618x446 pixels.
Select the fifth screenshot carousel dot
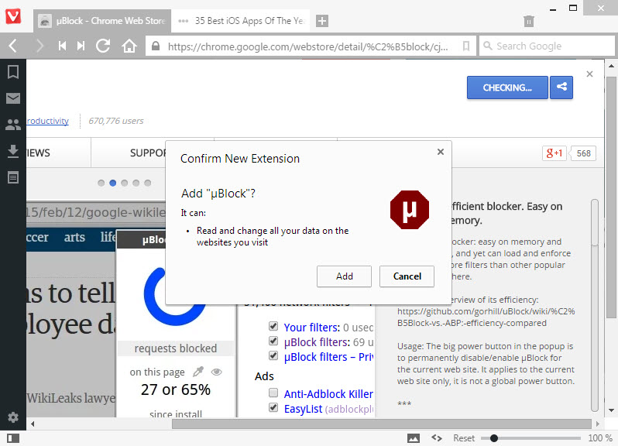coord(148,183)
